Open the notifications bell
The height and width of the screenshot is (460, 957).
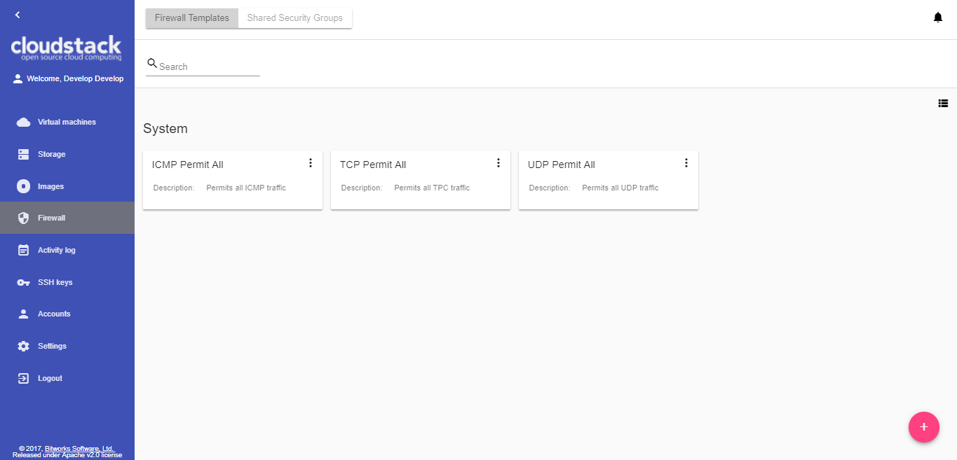937,18
